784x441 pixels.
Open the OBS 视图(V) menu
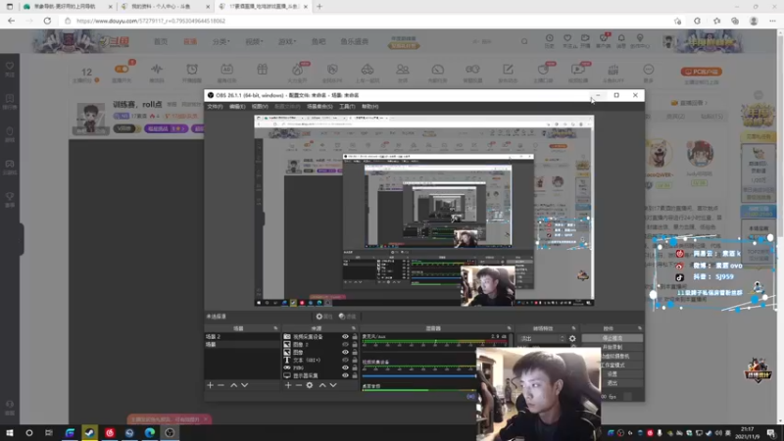click(260, 107)
